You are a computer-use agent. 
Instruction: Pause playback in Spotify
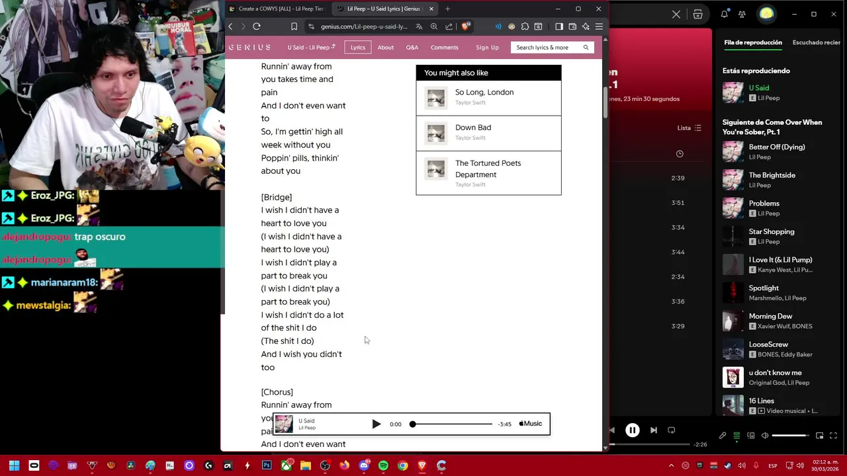click(x=632, y=430)
